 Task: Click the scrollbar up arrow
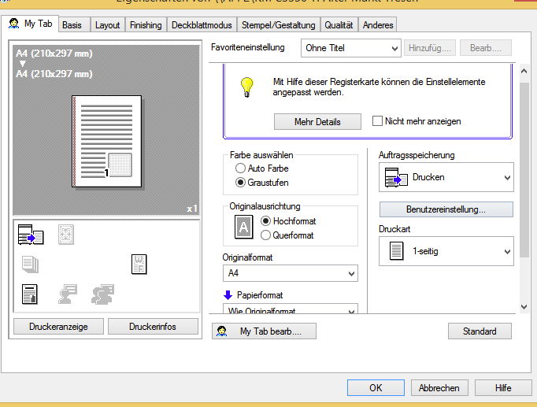pos(524,71)
